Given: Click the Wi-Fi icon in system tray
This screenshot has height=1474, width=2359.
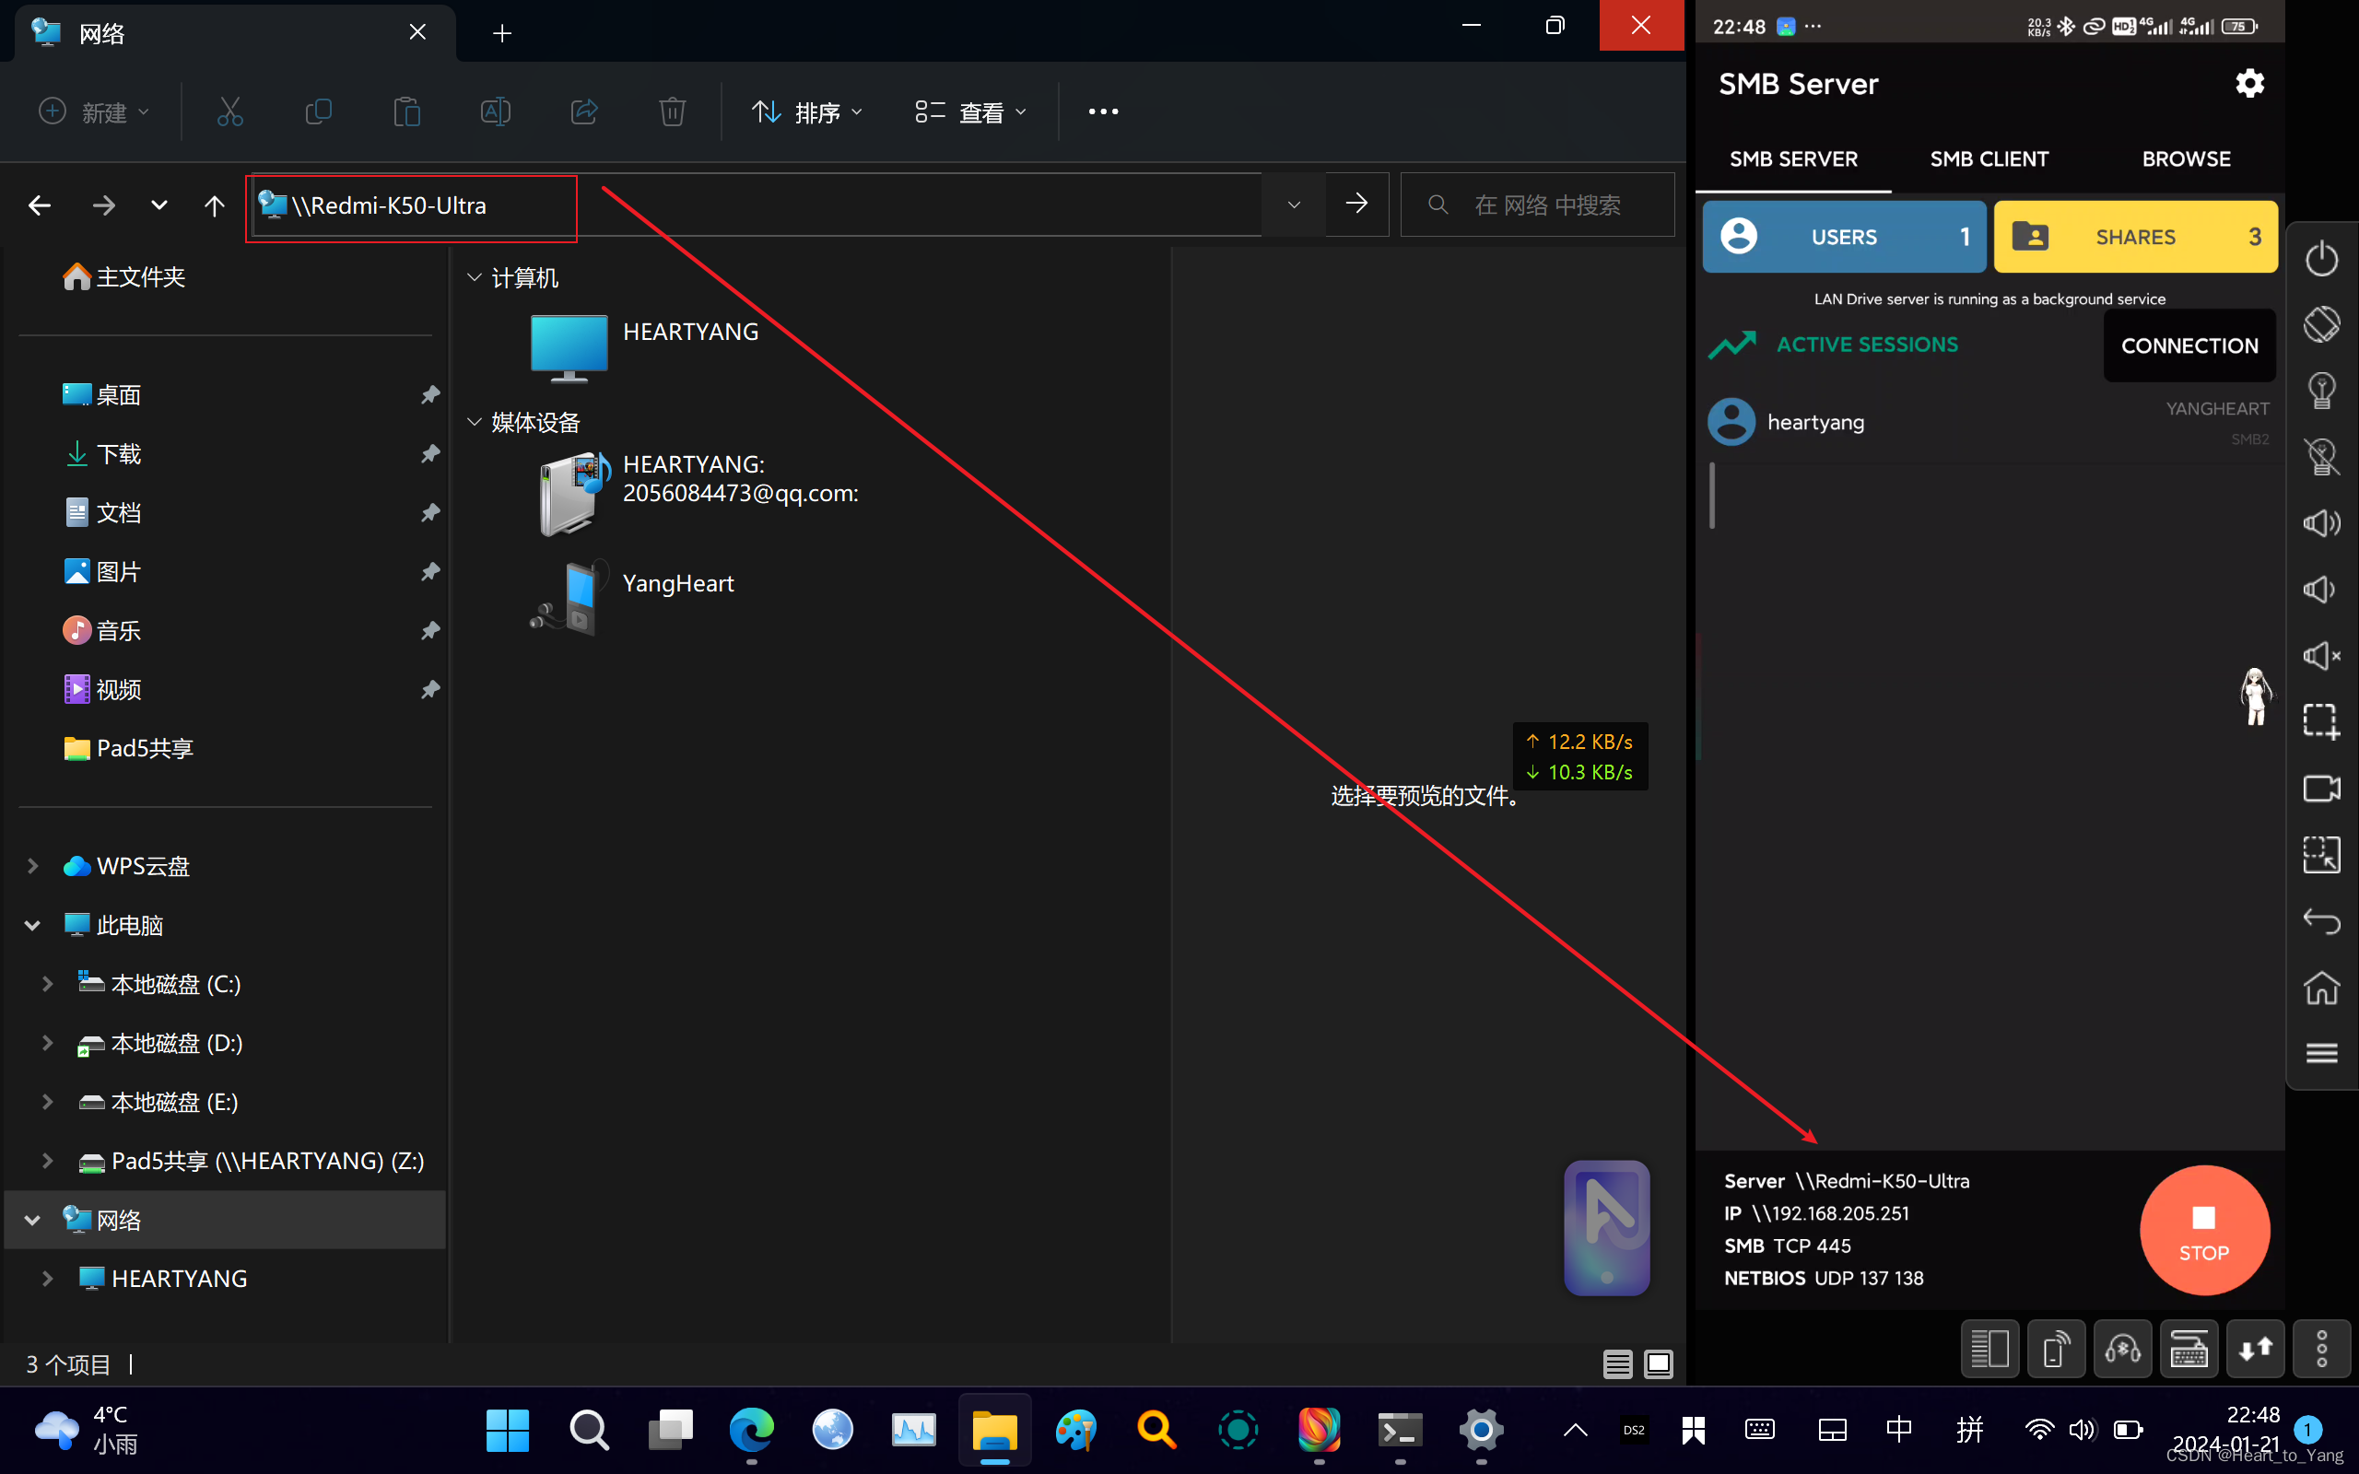Looking at the screenshot, I should tap(2038, 1430).
